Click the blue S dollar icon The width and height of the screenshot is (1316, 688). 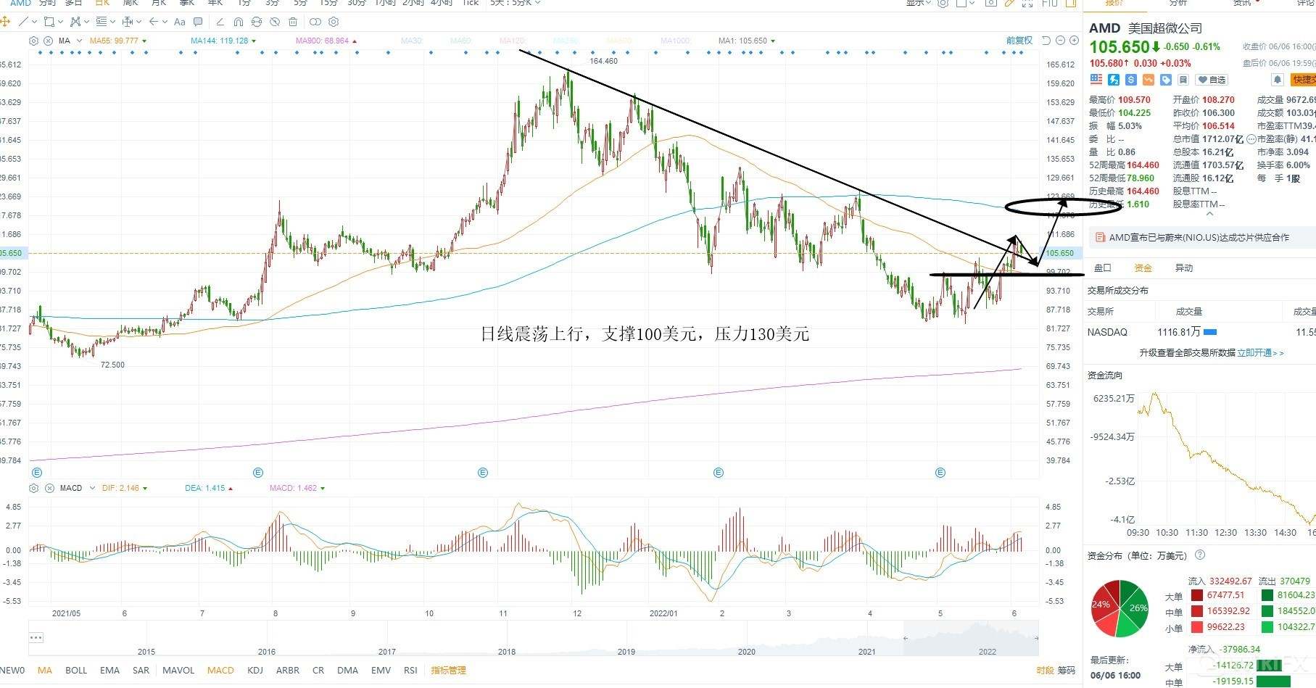(x=1131, y=80)
